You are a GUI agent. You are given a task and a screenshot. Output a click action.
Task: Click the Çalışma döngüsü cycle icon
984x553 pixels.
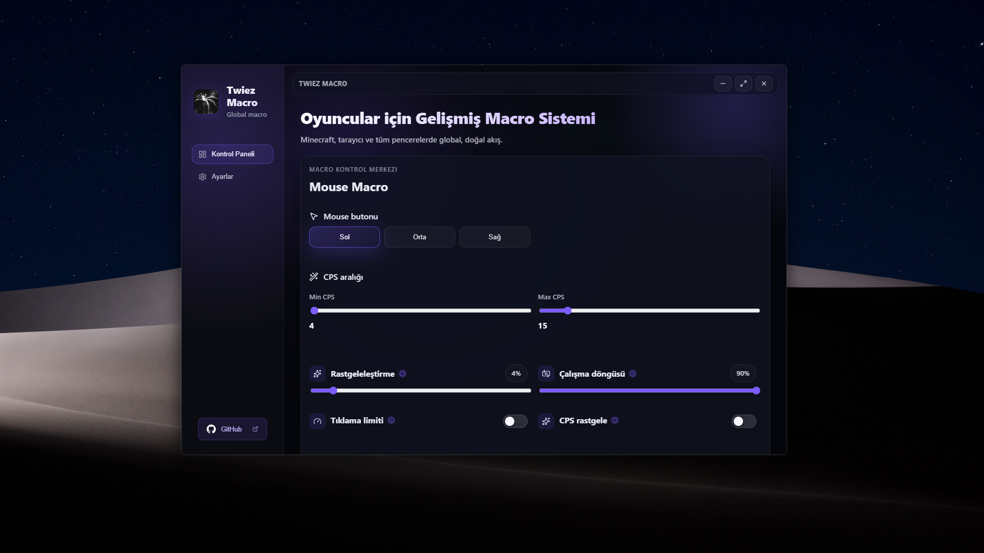(x=546, y=374)
